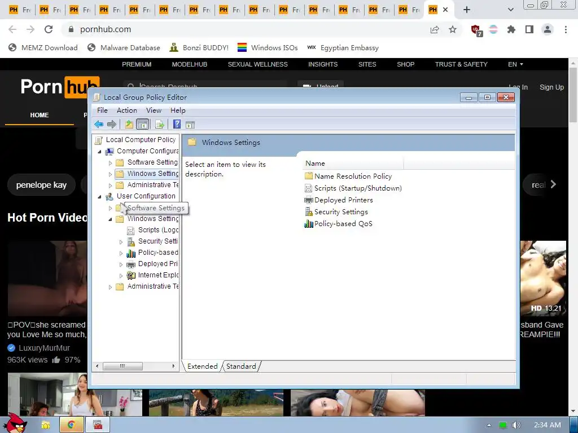Expand the Security Settings node under User Configuration
Viewport: 578px width, 433px height.
click(x=121, y=242)
